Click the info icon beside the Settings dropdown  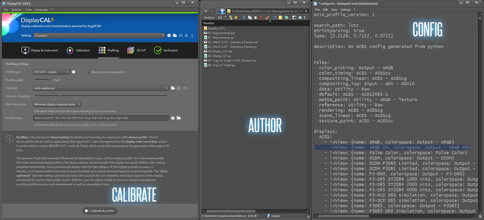click(169, 35)
